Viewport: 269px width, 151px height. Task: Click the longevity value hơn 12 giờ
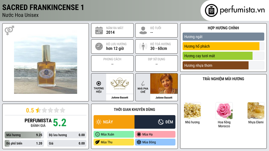(x=115, y=48)
